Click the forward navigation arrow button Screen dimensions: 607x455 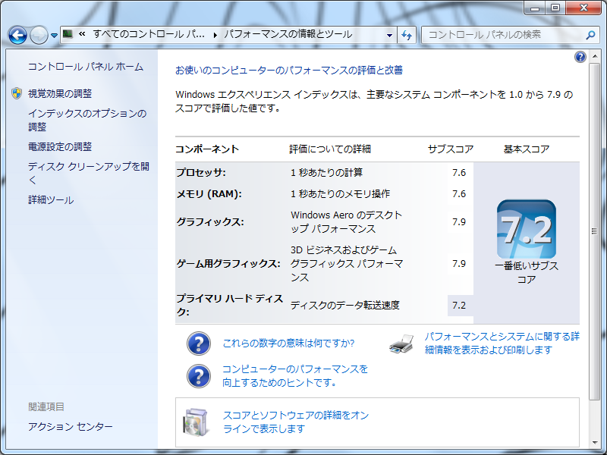(39, 35)
